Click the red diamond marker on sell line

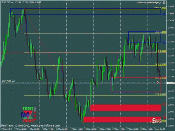click(x=157, y=82)
